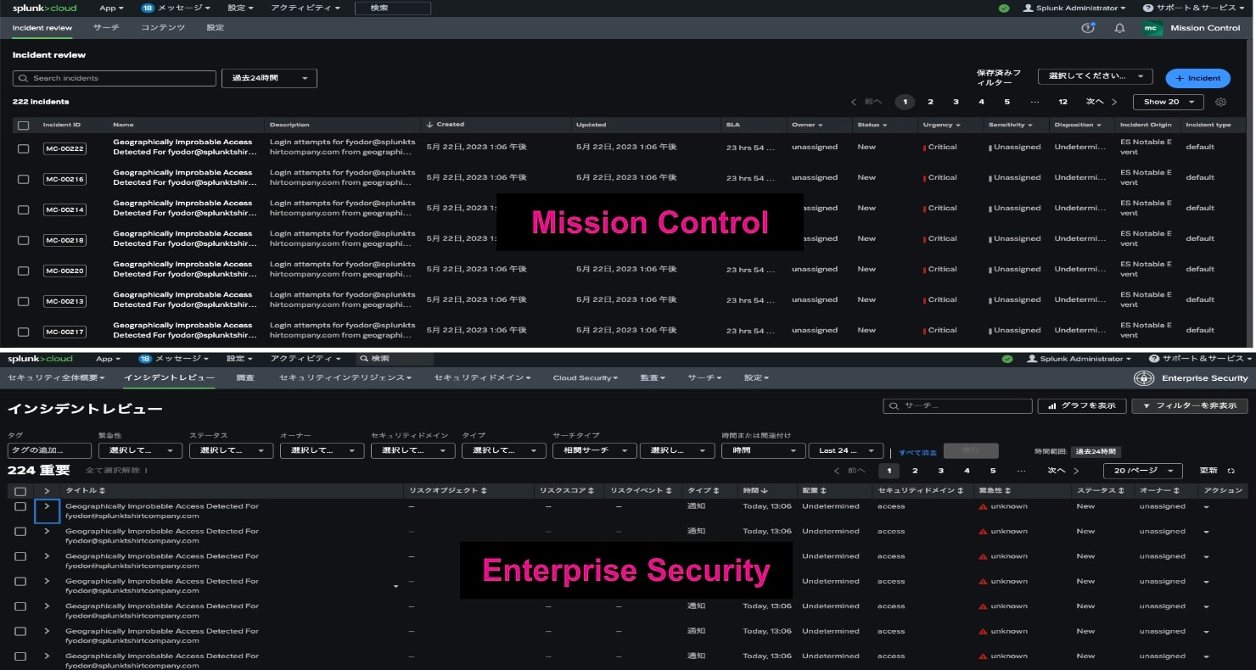
Task: Click the splunk>cloud logo in top window
Action: 44,8
